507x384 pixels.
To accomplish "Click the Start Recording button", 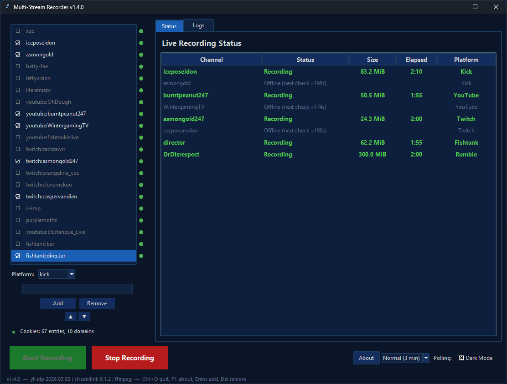I will point(48,358).
